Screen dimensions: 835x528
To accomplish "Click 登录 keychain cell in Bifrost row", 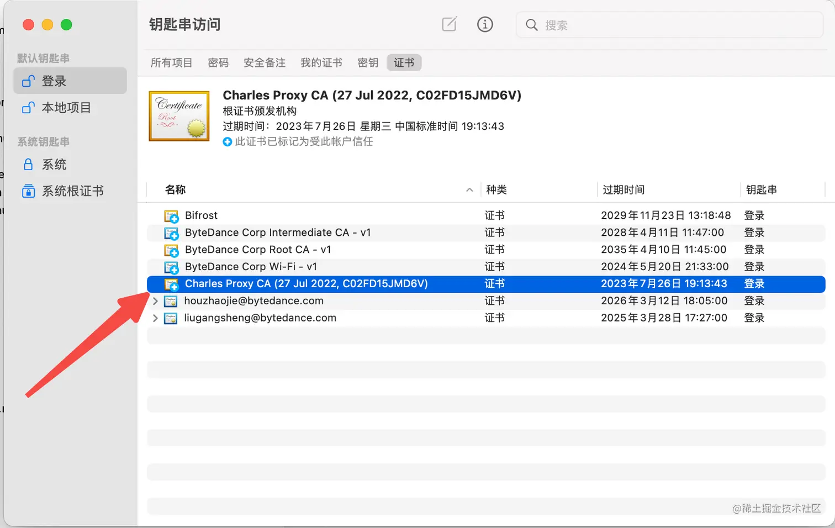I will (x=754, y=215).
